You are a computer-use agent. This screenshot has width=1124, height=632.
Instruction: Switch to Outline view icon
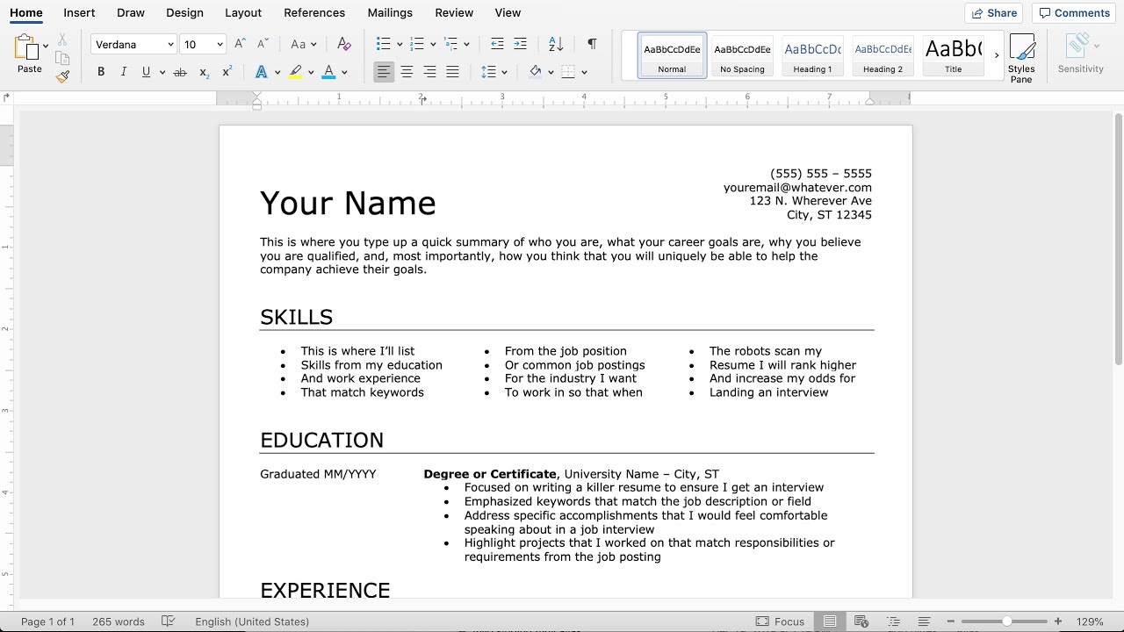(894, 621)
